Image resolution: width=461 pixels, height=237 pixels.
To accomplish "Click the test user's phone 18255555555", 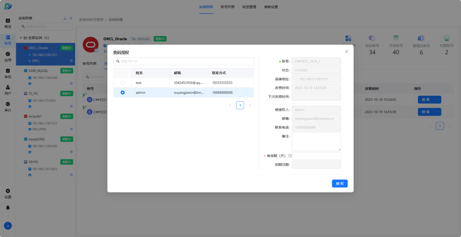I will pyautogui.click(x=222, y=83).
